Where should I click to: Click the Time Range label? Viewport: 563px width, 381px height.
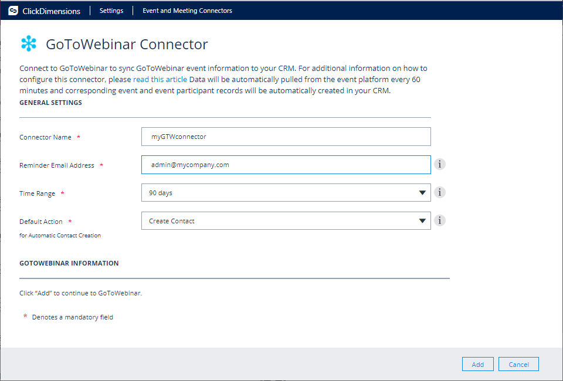(38, 193)
